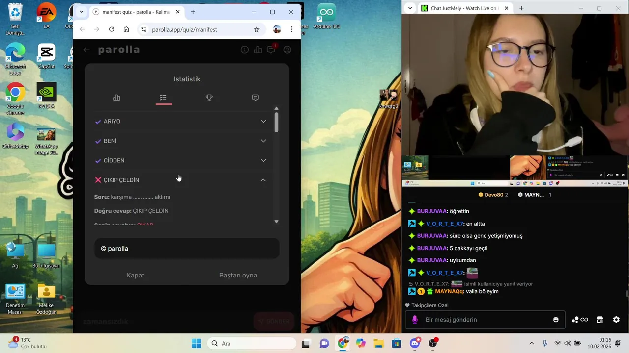The image size is (629, 353).
Task: Open Arduino IDE desktop shortcut
Action: point(326,16)
